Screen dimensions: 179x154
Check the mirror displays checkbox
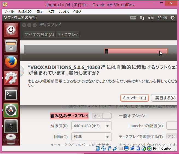pos(64,106)
